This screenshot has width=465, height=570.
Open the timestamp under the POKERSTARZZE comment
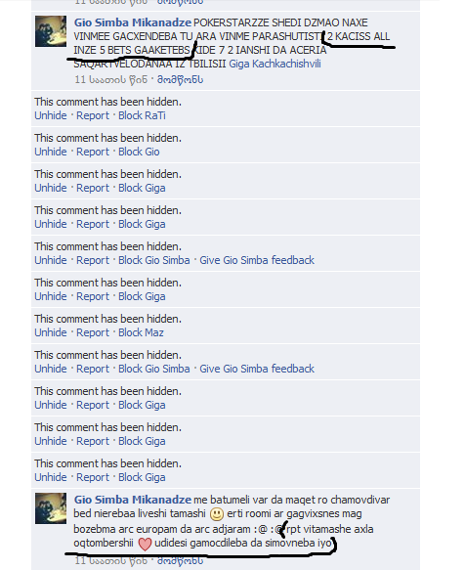point(110,79)
